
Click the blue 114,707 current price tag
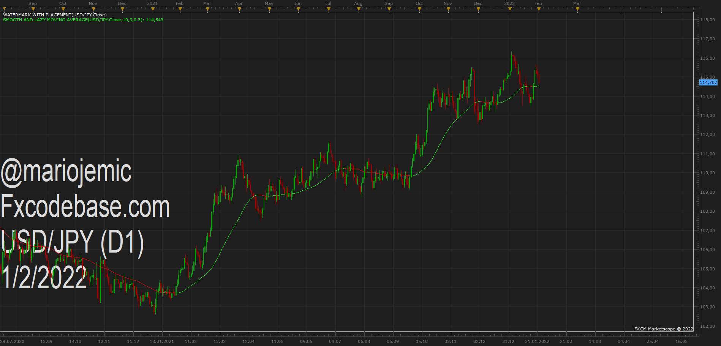coord(708,82)
